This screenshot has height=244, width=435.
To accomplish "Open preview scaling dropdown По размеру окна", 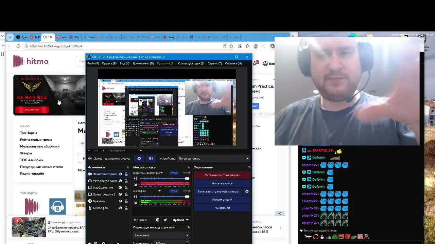I will coord(124,150).
